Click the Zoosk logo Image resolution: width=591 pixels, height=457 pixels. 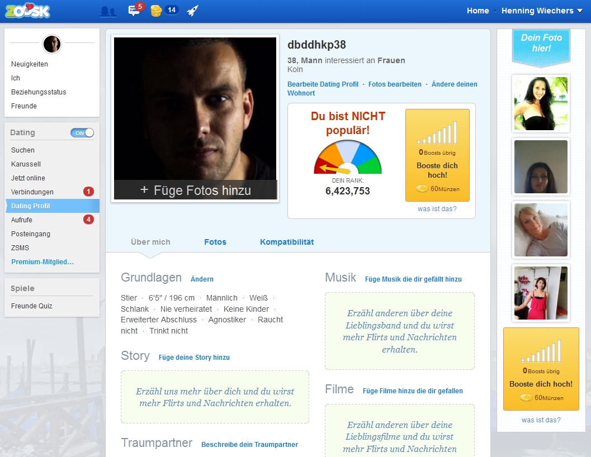[x=27, y=11]
